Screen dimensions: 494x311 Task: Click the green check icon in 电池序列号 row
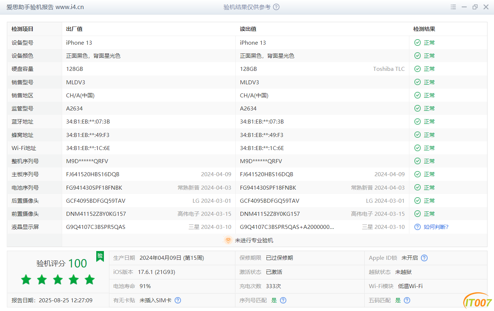click(418, 187)
